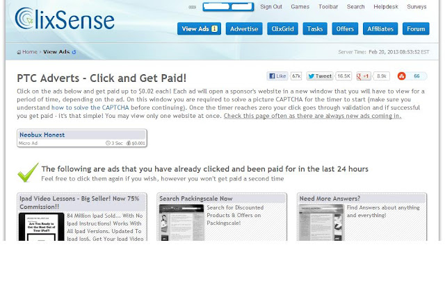Screen dimensions: 445x290
Task: Open the Advertise menu button
Action: point(244,29)
